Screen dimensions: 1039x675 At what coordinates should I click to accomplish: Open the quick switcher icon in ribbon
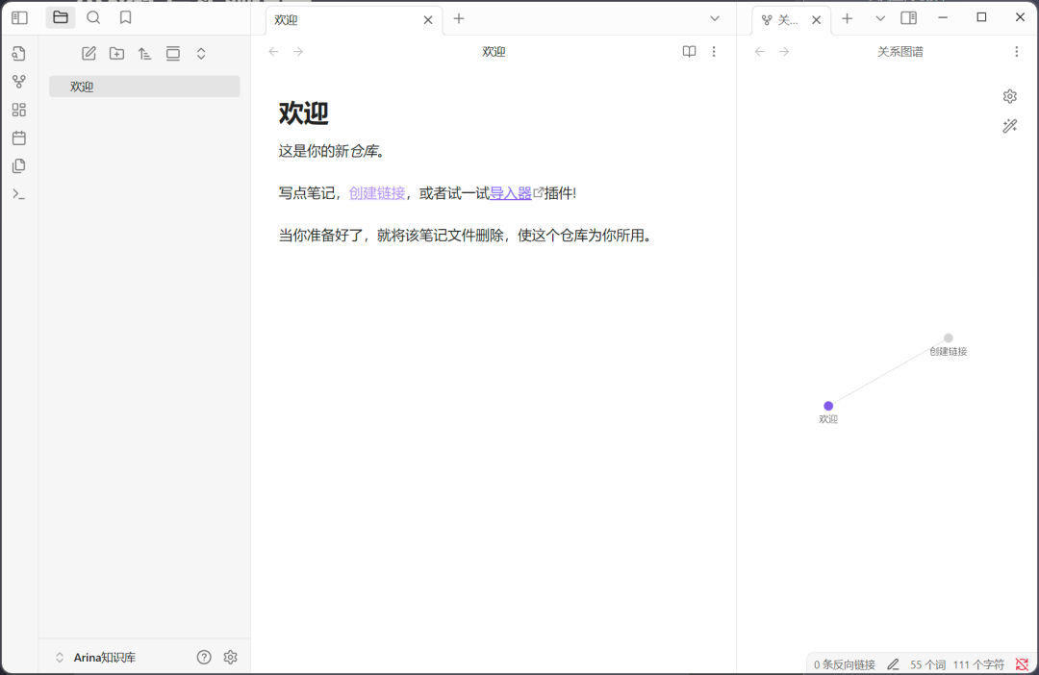[x=19, y=54]
